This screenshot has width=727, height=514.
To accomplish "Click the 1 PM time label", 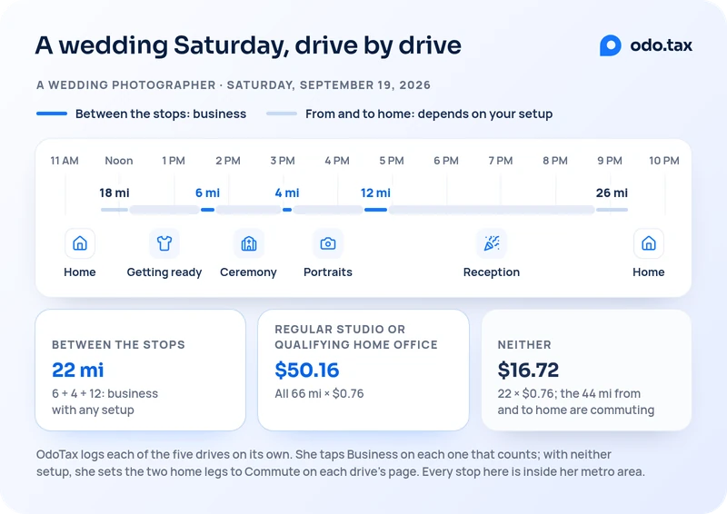I will pos(174,161).
